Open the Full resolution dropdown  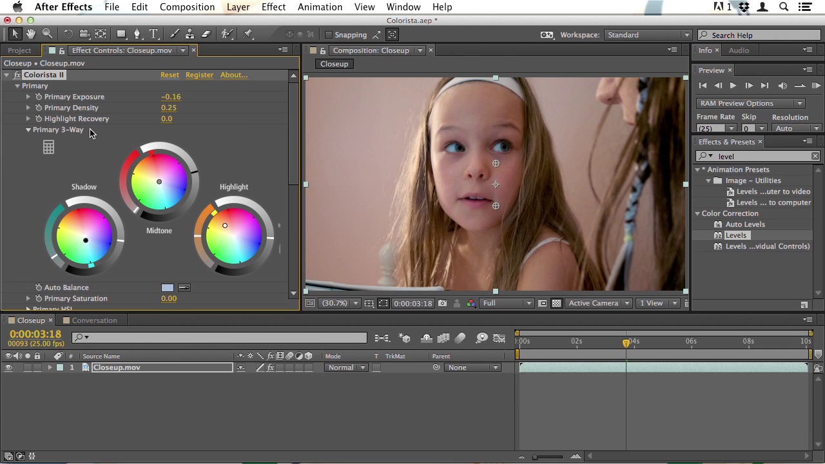coord(507,303)
